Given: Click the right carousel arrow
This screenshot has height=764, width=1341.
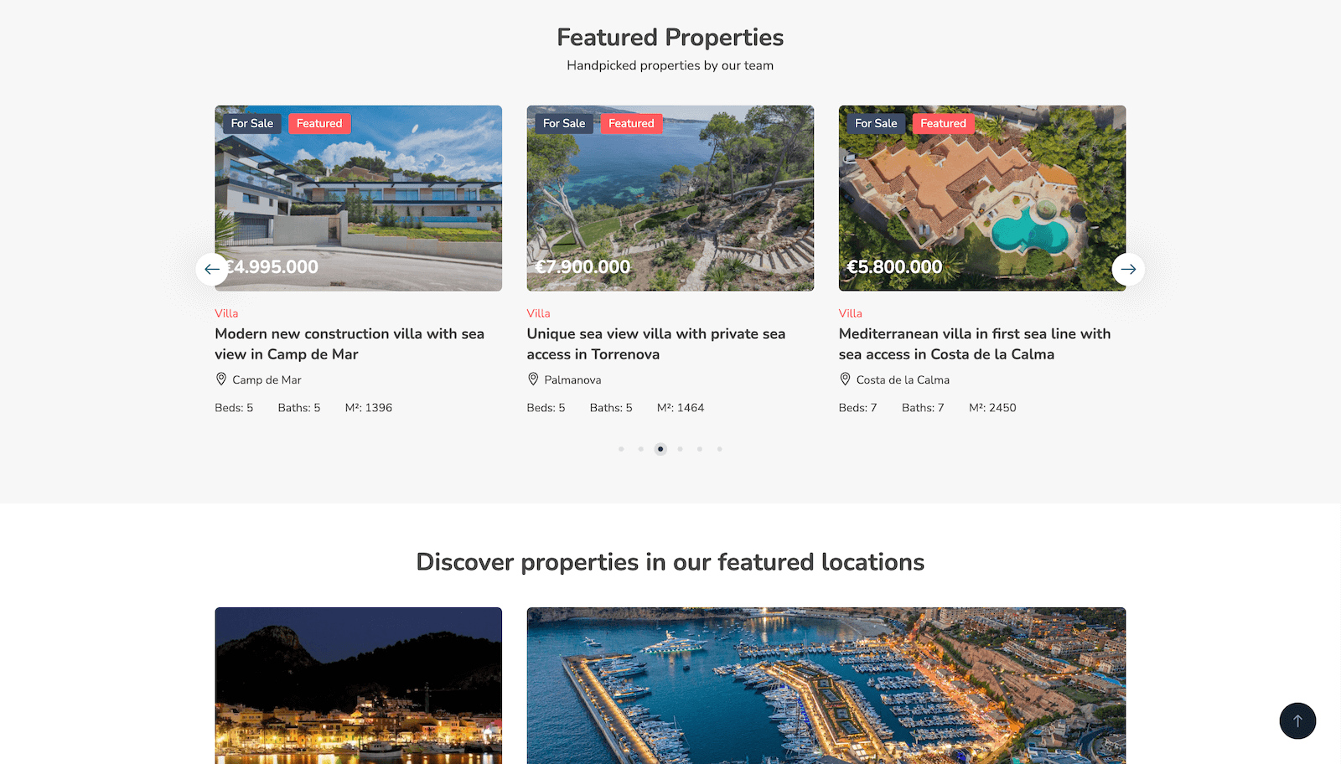Looking at the screenshot, I should pyautogui.click(x=1129, y=270).
